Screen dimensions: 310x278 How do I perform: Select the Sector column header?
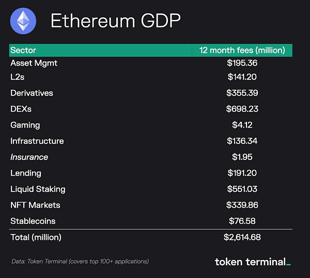(23, 50)
